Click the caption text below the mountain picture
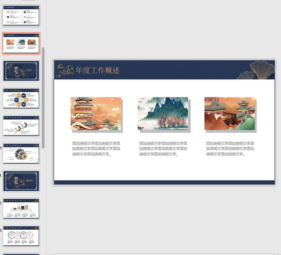The width and height of the screenshot is (281, 255). (x=163, y=149)
